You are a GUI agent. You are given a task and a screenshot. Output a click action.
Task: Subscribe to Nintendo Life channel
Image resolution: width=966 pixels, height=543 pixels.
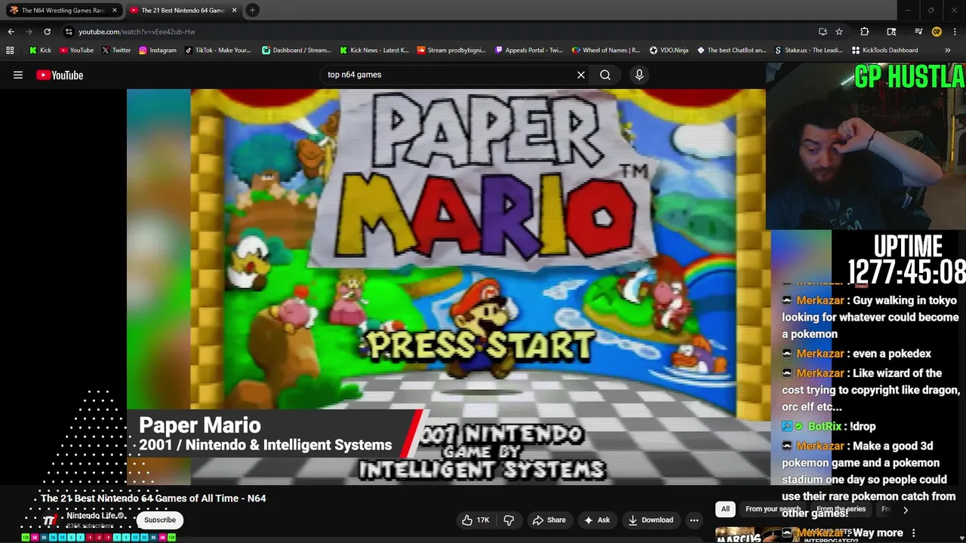click(160, 520)
